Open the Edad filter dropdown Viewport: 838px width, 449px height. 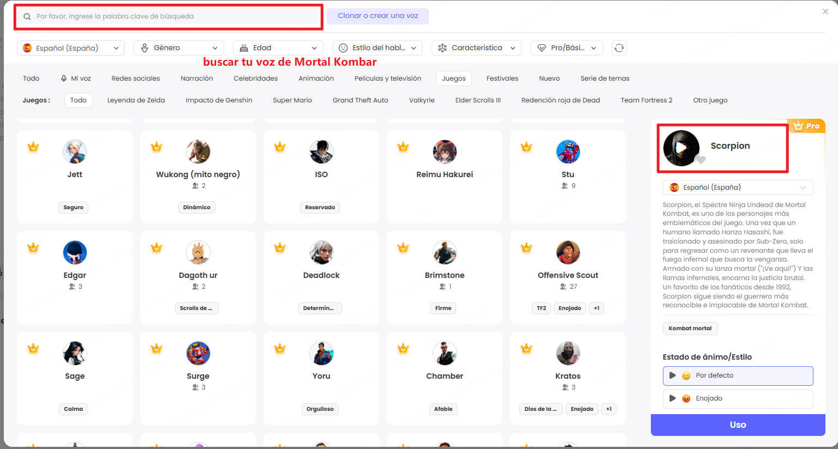278,48
